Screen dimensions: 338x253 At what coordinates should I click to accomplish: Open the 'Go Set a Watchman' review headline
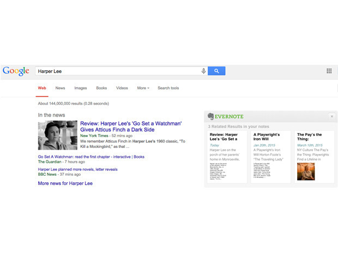coord(131,126)
